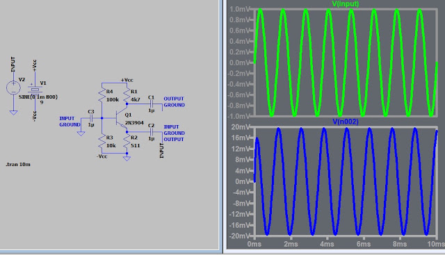445x255 pixels.
Task: Click the V1 battery symbol
Action: coord(35,90)
